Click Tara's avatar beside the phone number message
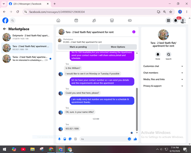The image size is (191, 153). [x=60, y=129]
